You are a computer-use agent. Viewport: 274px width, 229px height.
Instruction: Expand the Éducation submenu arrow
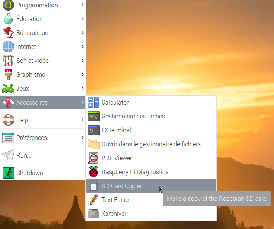pos(83,19)
